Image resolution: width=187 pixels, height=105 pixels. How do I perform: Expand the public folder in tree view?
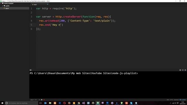point(3,6)
